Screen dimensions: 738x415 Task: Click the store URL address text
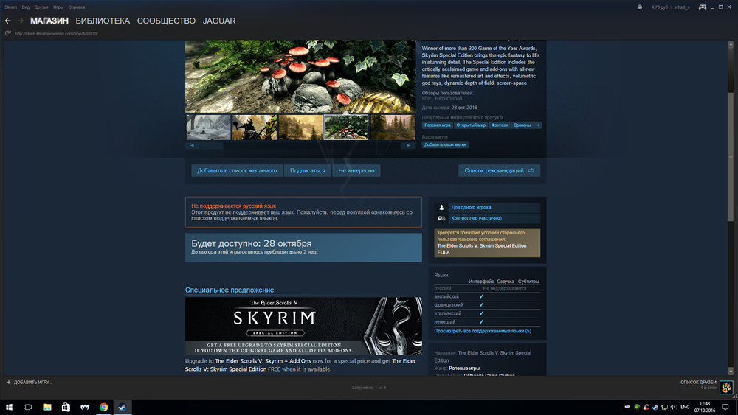click(x=56, y=33)
